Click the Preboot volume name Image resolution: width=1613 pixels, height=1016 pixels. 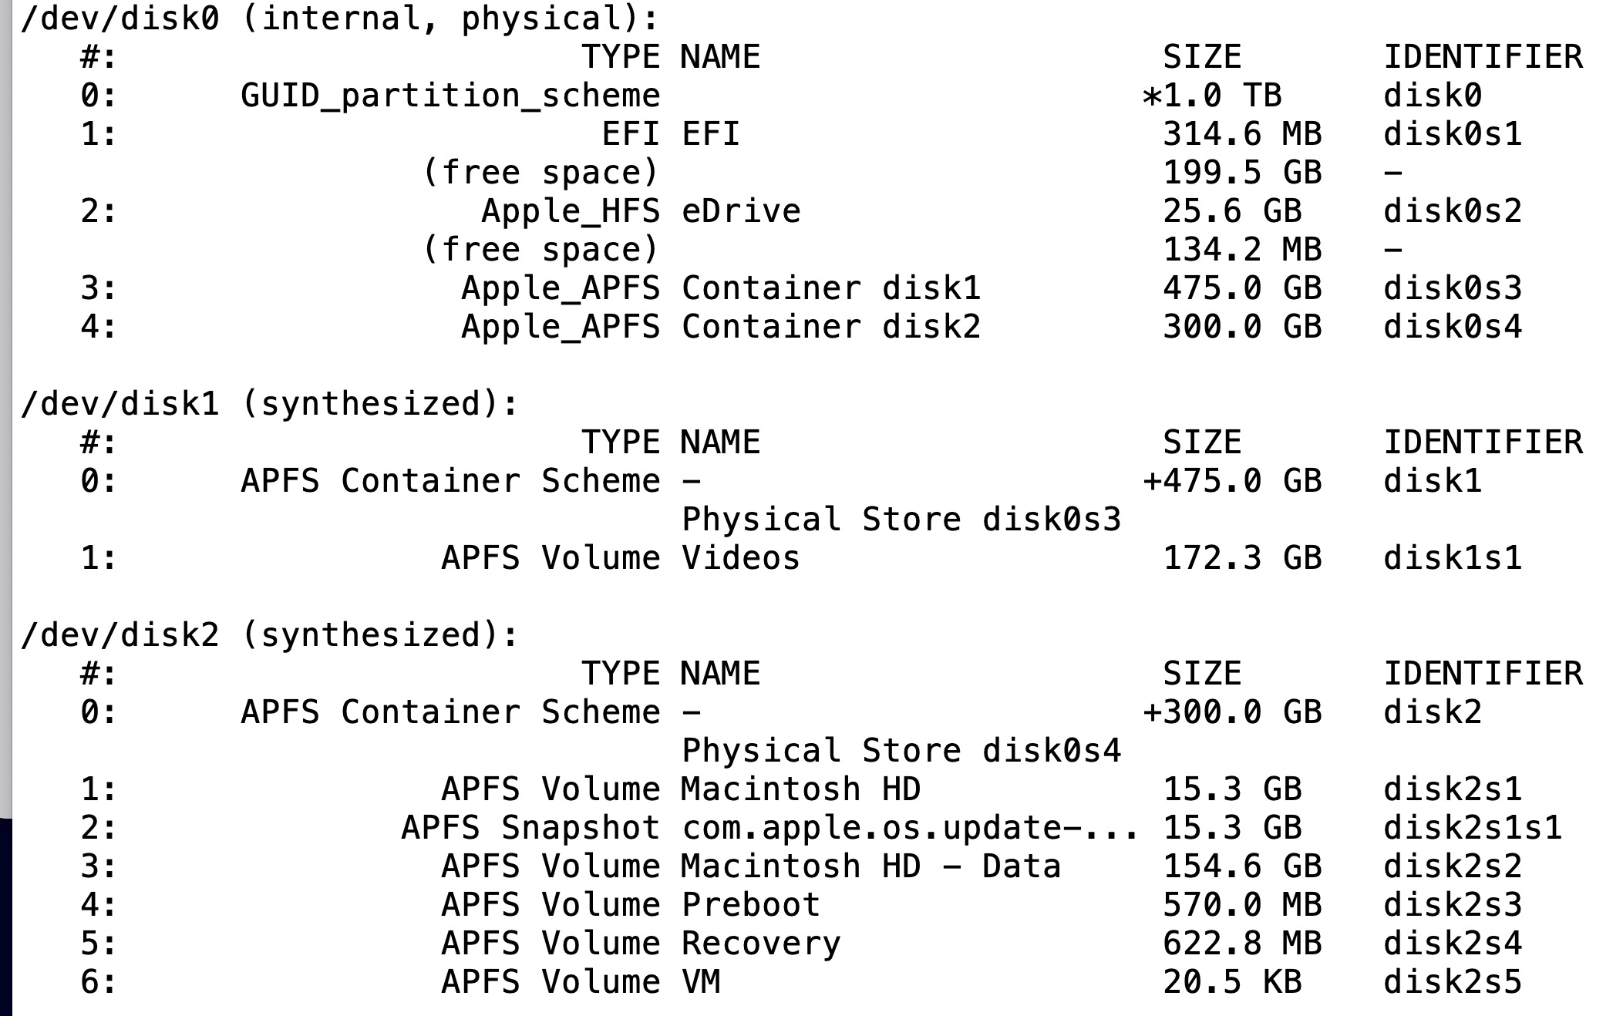[x=751, y=905]
